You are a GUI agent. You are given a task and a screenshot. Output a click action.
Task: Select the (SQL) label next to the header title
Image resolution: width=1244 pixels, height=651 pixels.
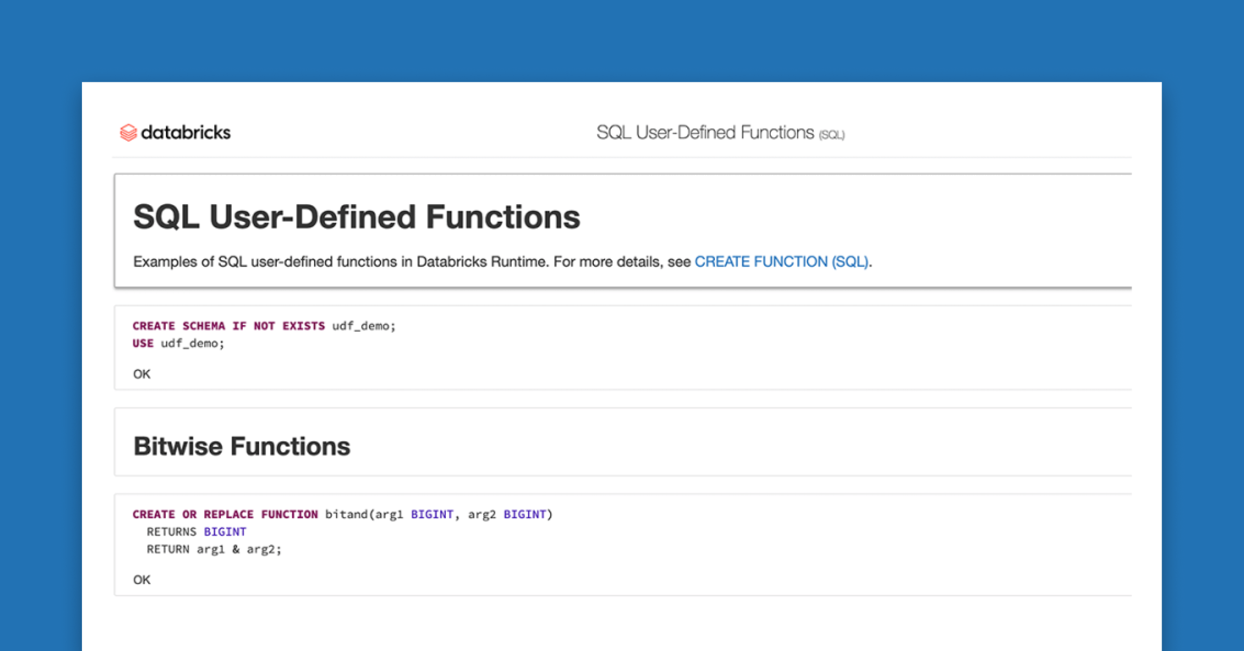point(832,134)
